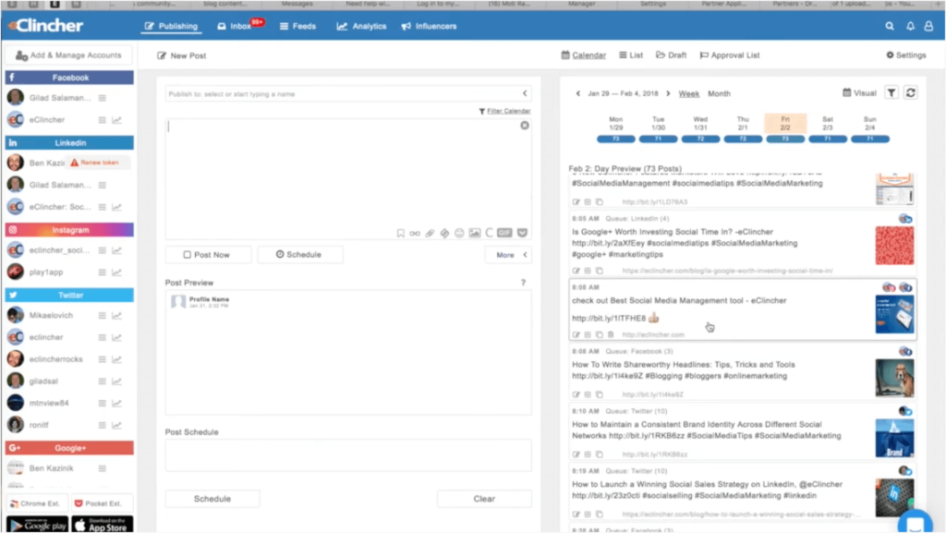Click the Schedule button with clock icon

pos(300,255)
